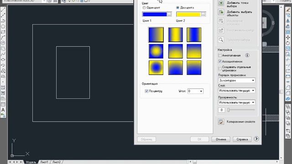Select the Mirror tool

coord(288,21)
